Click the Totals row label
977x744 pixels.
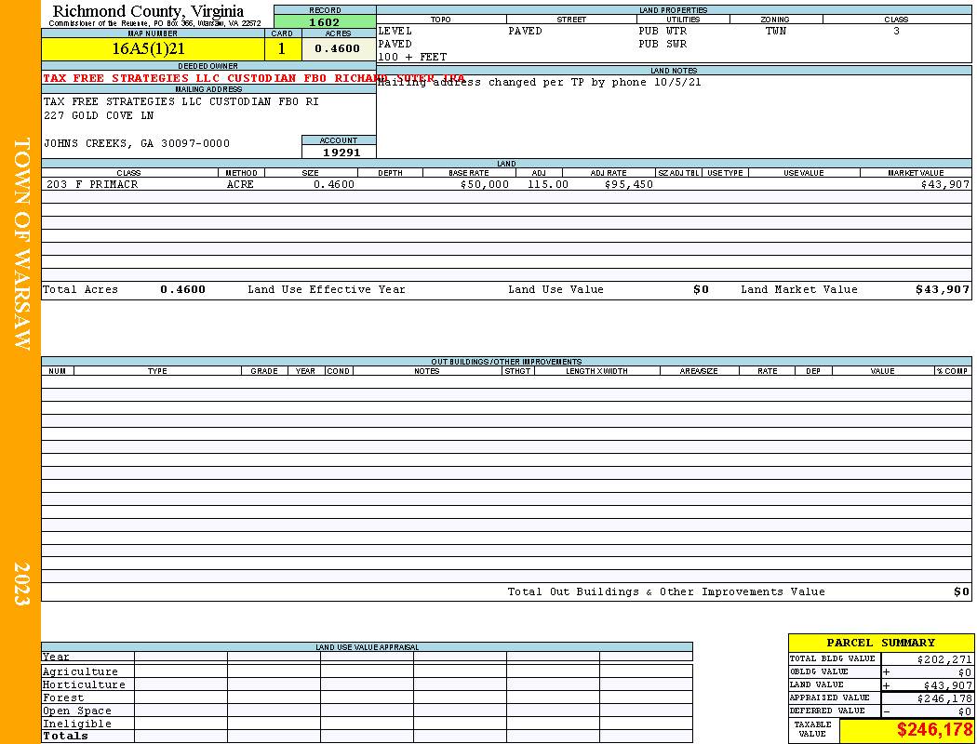click(65, 736)
